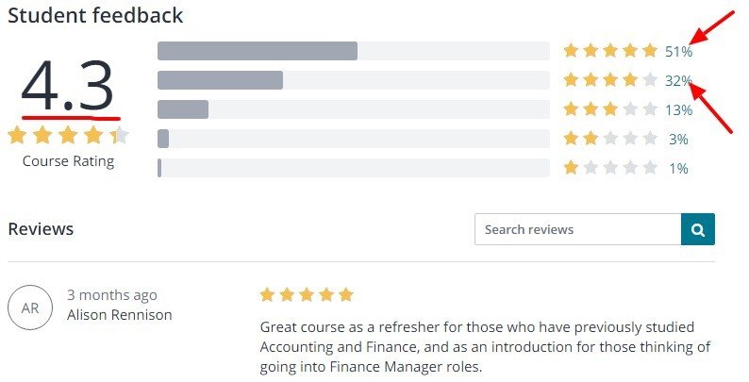Click the Search reviews input field
This screenshot has height=382, width=749.
point(577,229)
